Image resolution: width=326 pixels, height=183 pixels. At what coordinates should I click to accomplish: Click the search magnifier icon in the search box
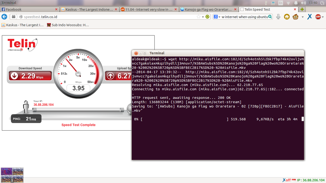pyautogui.click(x=270, y=17)
